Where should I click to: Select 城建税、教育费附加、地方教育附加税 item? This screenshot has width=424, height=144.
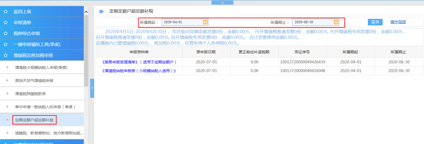tap(42, 133)
